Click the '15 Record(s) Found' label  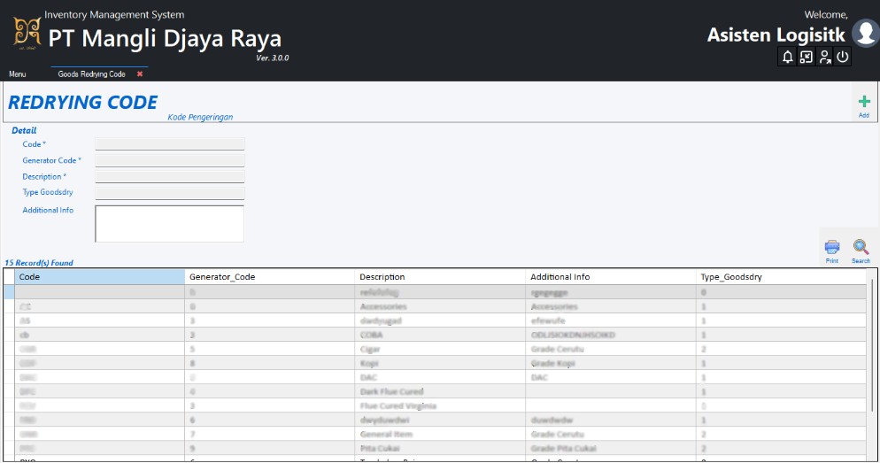[39, 263]
